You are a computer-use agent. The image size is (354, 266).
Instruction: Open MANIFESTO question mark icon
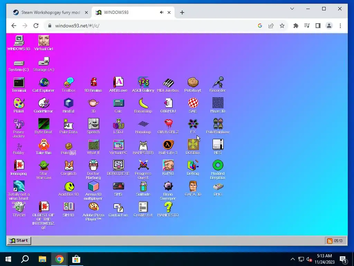(x=168, y=207)
